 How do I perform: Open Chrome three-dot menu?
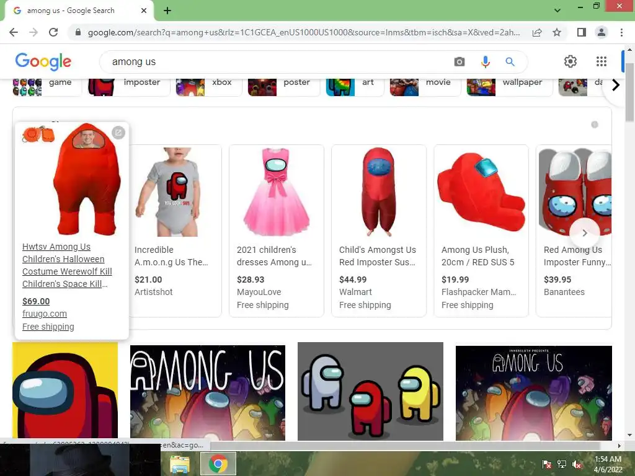click(621, 32)
